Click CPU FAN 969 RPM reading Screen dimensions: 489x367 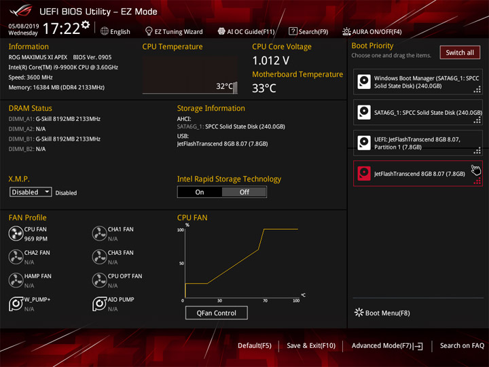point(36,239)
